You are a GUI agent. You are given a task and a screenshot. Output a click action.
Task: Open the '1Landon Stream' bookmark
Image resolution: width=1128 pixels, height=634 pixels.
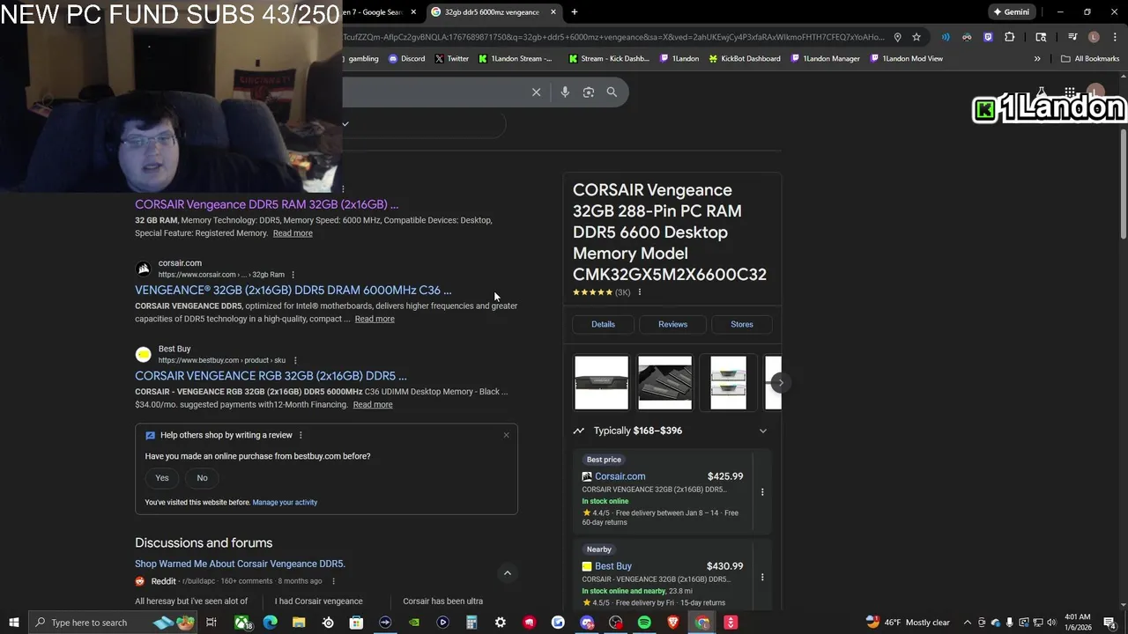(516, 59)
